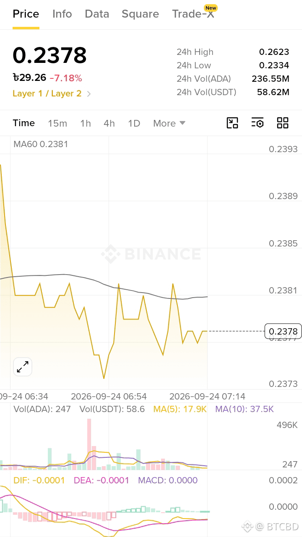The image size is (302, 537).
Task: Expand the chart to fullscreen
Action: (23, 367)
